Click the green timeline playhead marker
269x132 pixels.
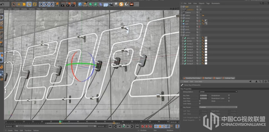click(60, 122)
